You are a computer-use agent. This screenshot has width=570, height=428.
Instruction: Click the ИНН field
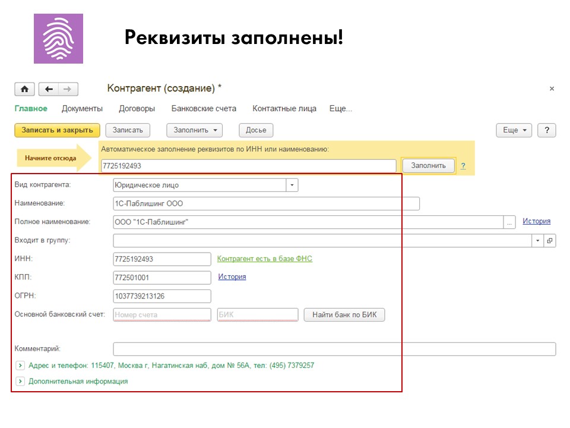162,259
